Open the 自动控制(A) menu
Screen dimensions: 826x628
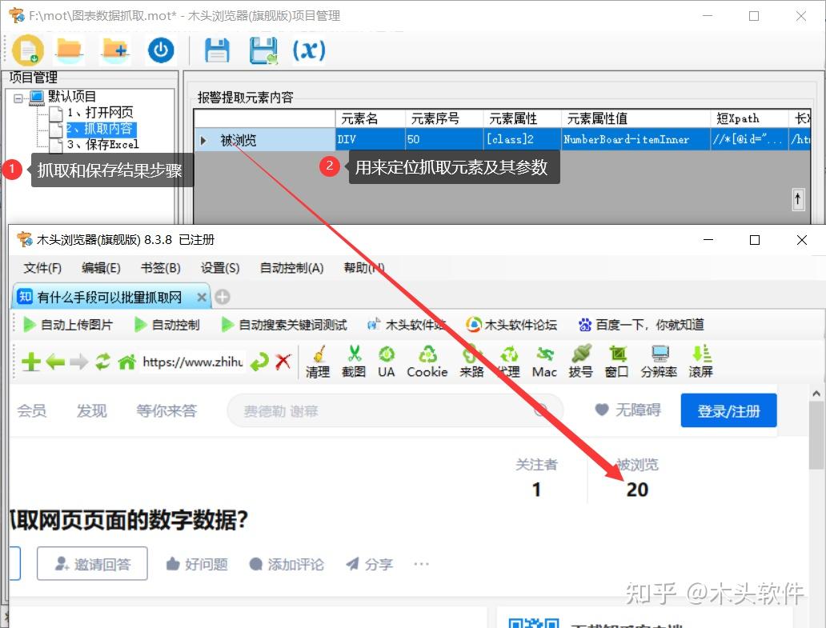click(291, 268)
